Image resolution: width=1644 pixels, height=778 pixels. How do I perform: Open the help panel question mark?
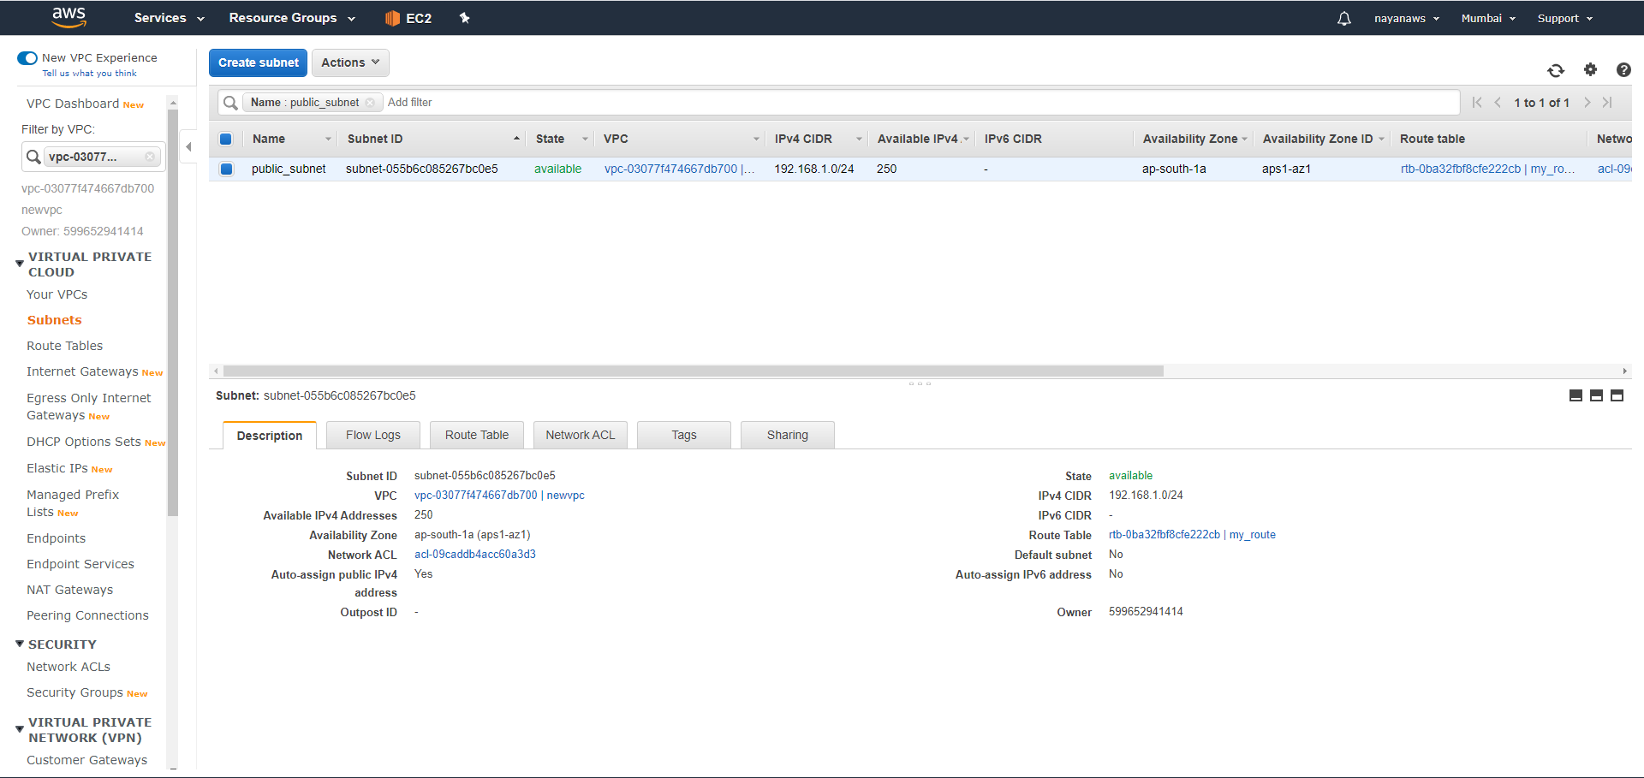tap(1623, 70)
